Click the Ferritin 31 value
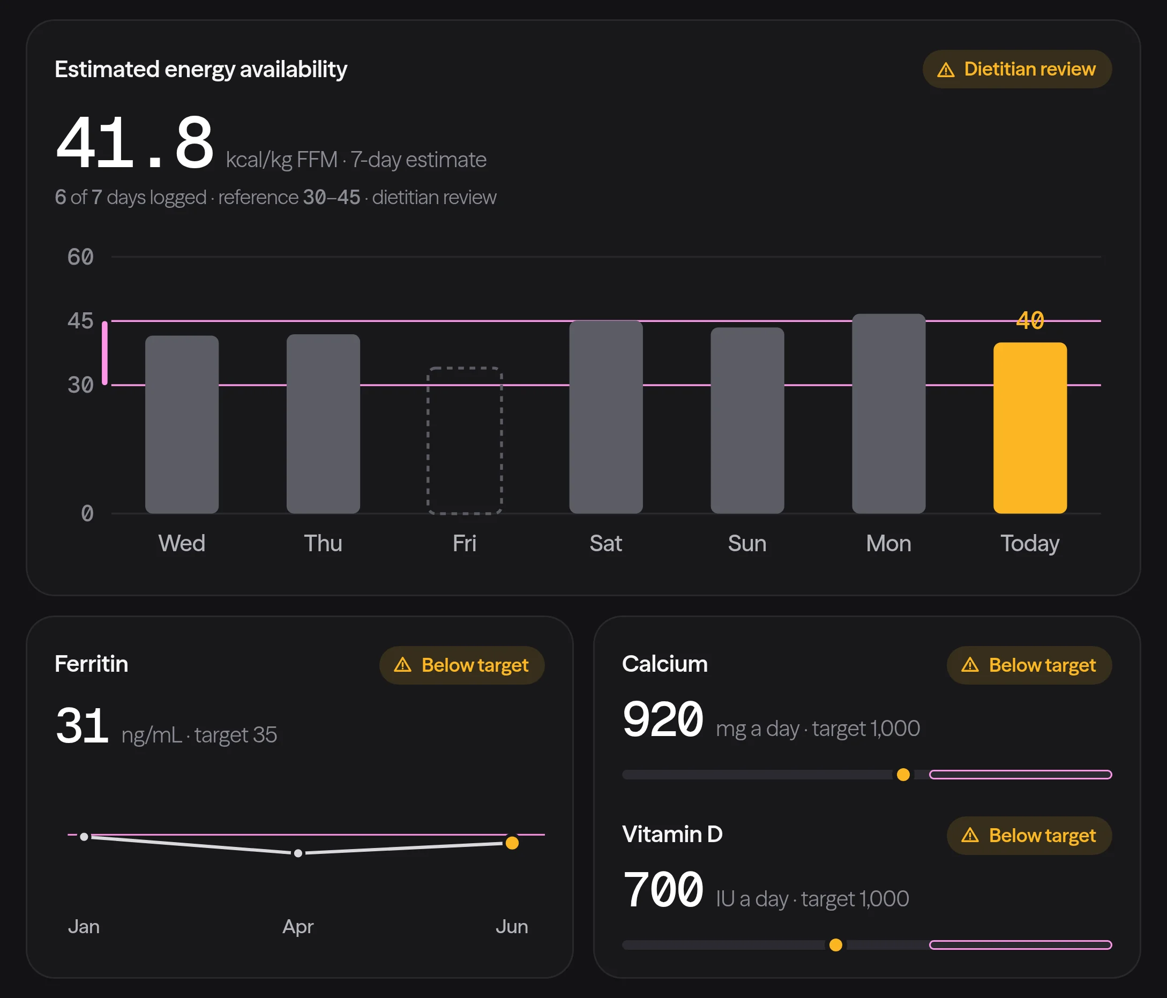Image resolution: width=1167 pixels, height=998 pixels. pos(81,725)
